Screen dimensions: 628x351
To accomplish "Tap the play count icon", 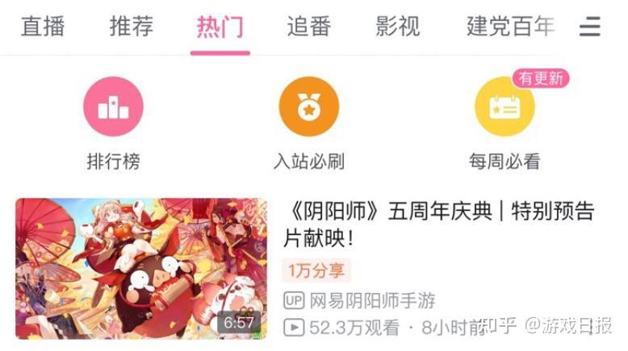I will (294, 328).
